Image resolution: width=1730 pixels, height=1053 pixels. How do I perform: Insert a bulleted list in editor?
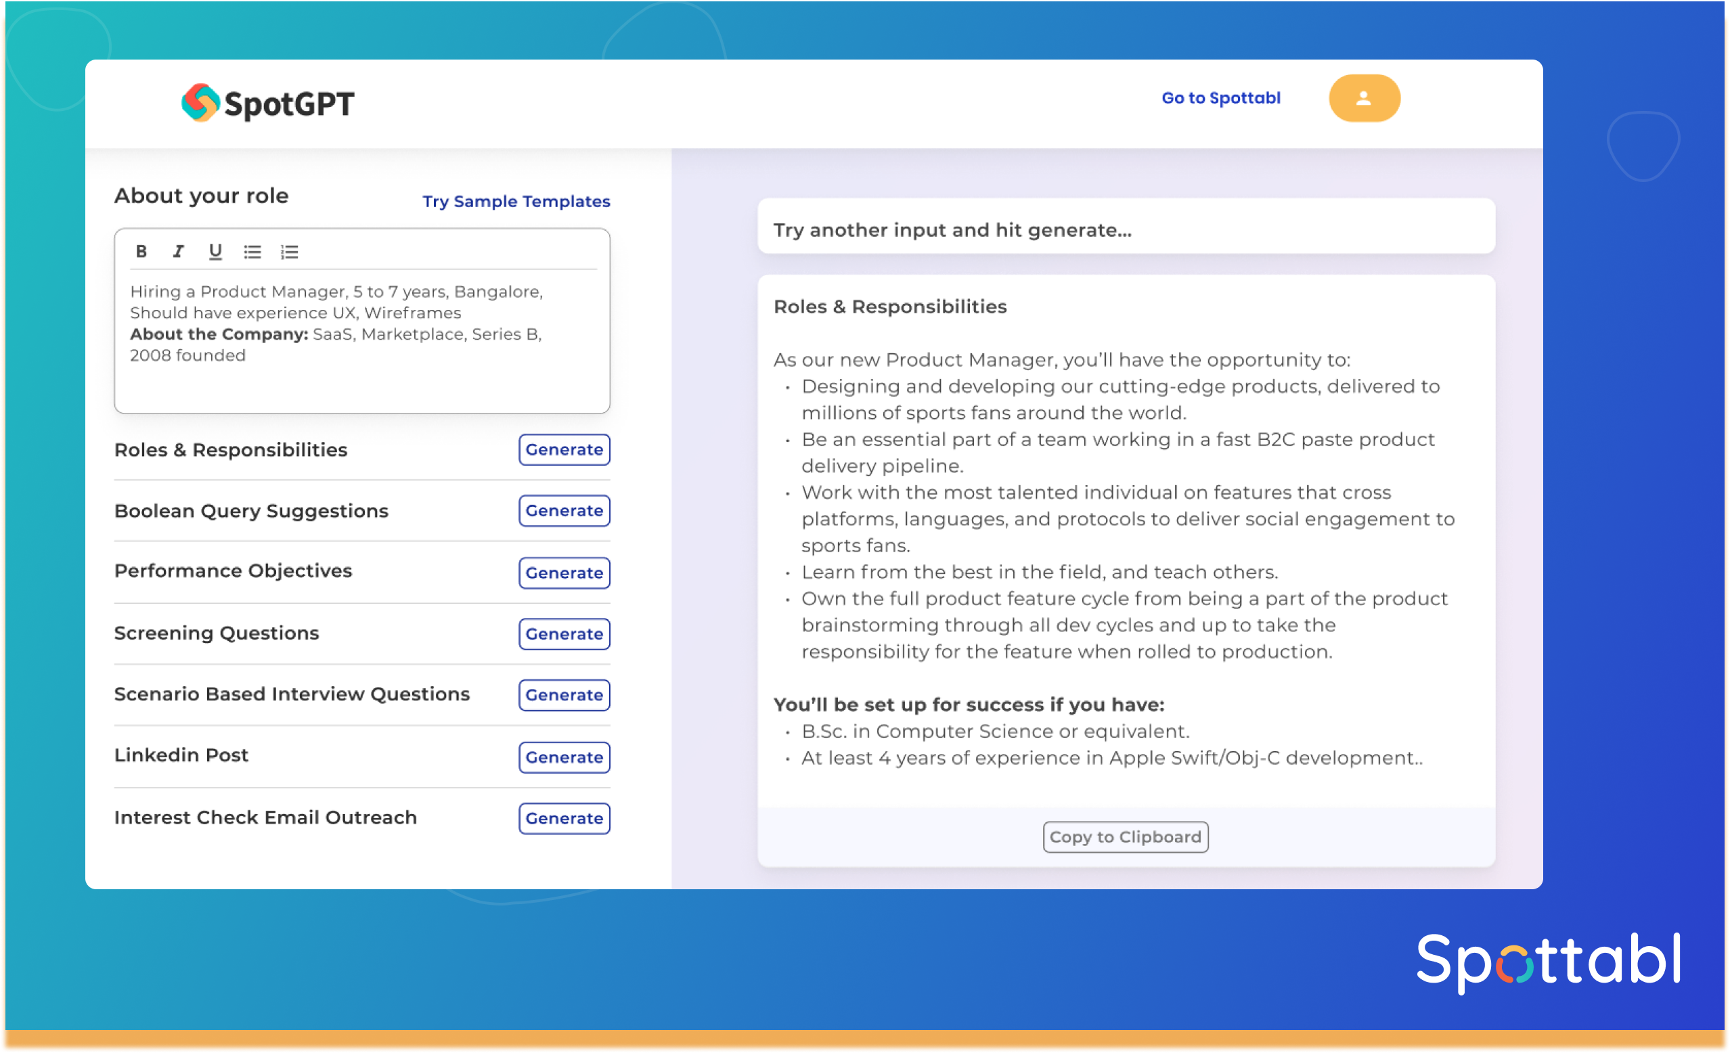(x=252, y=252)
